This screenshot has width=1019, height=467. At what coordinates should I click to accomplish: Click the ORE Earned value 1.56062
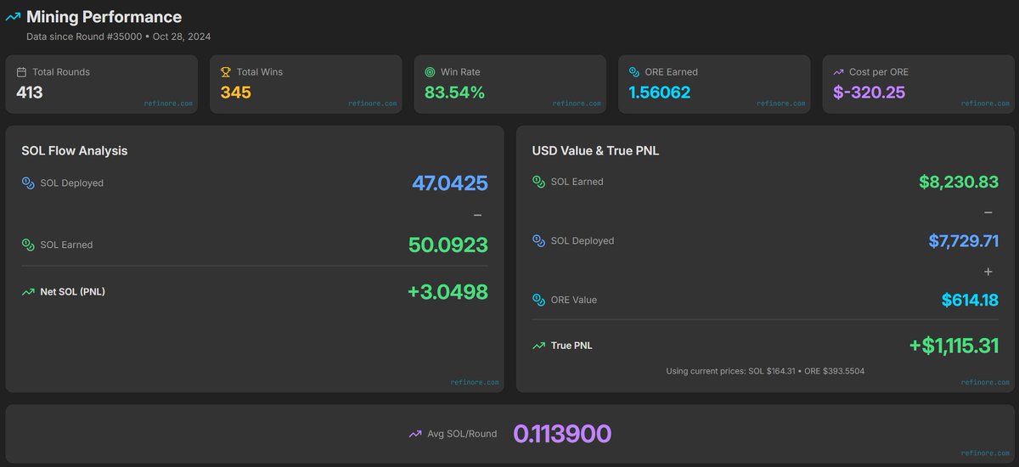(x=660, y=92)
